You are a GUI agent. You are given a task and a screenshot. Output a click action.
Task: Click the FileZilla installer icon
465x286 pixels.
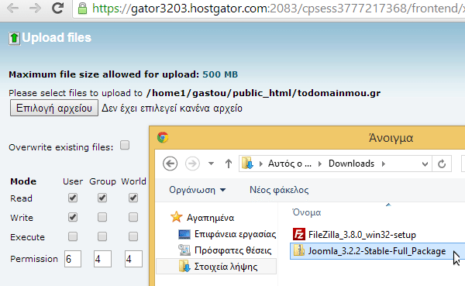tap(299, 234)
